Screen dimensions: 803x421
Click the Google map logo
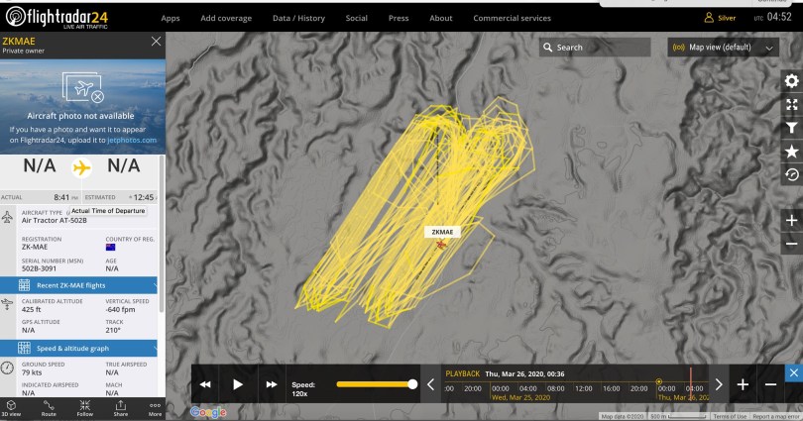point(208,412)
